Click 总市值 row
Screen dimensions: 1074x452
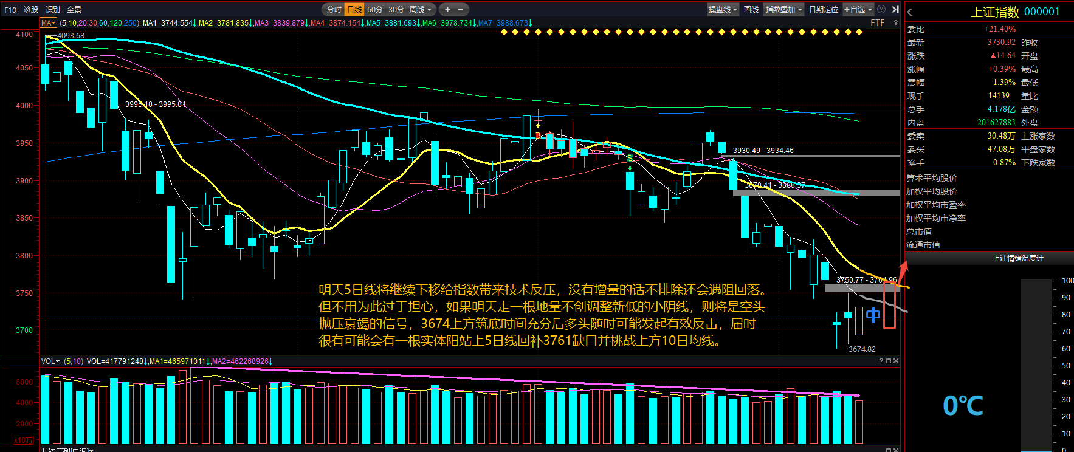(x=919, y=231)
